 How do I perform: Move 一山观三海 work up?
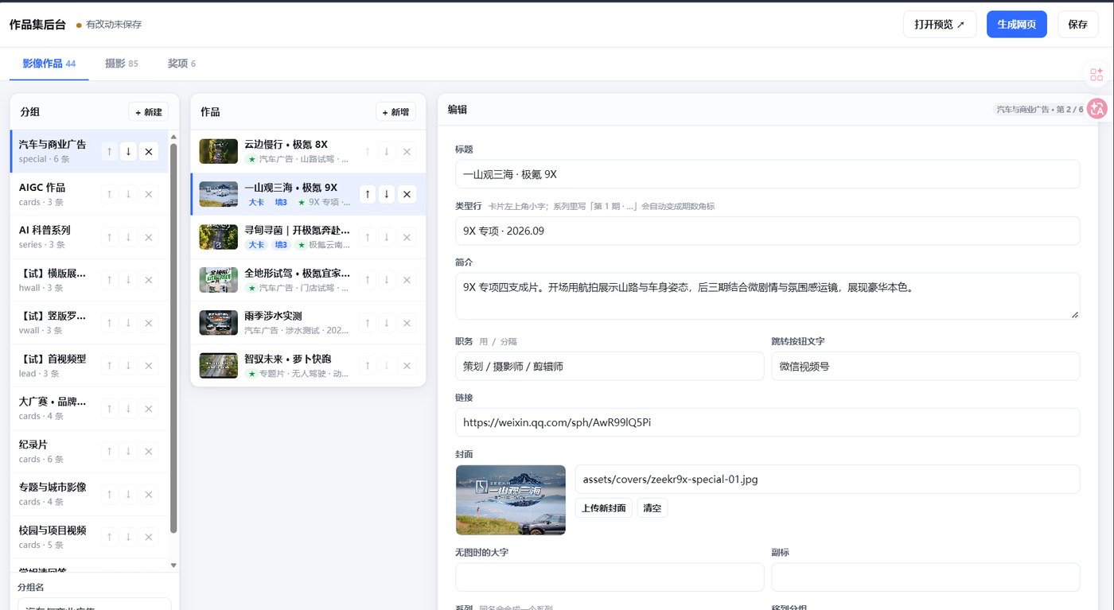pos(367,194)
